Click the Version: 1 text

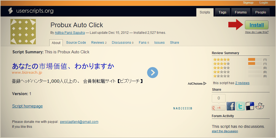point(21,94)
